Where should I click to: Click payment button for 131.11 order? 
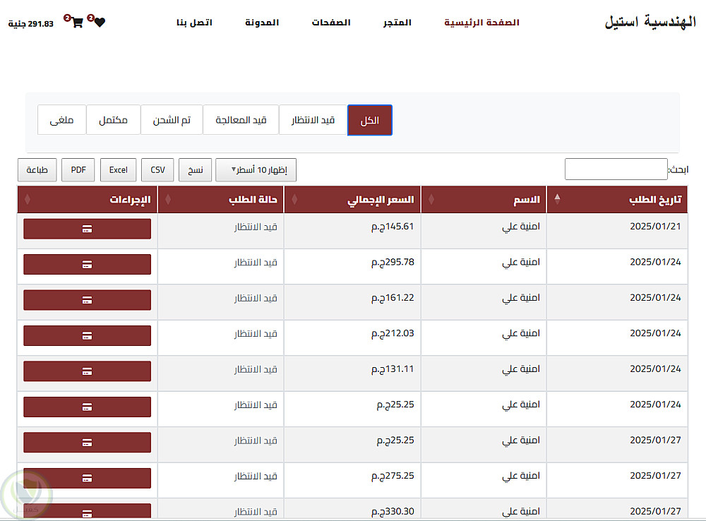(x=88, y=371)
